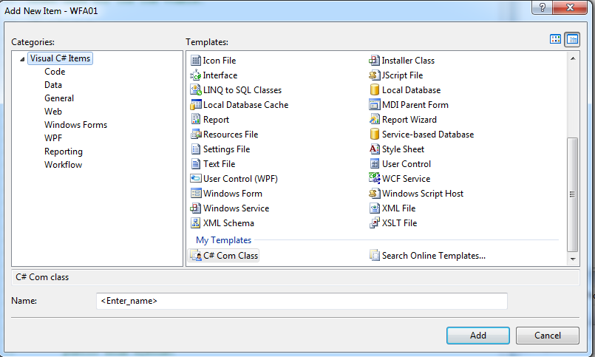Select the "Service-based Database" label
This screenshot has height=357, width=595.
[428, 135]
